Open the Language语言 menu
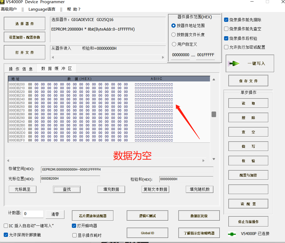 (42, 9)
